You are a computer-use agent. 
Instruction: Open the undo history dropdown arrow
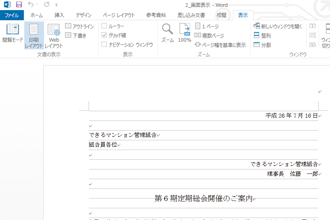tap(37, 4)
